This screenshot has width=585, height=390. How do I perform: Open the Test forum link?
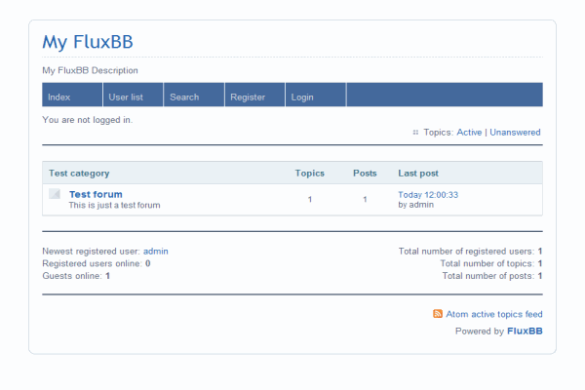96,194
